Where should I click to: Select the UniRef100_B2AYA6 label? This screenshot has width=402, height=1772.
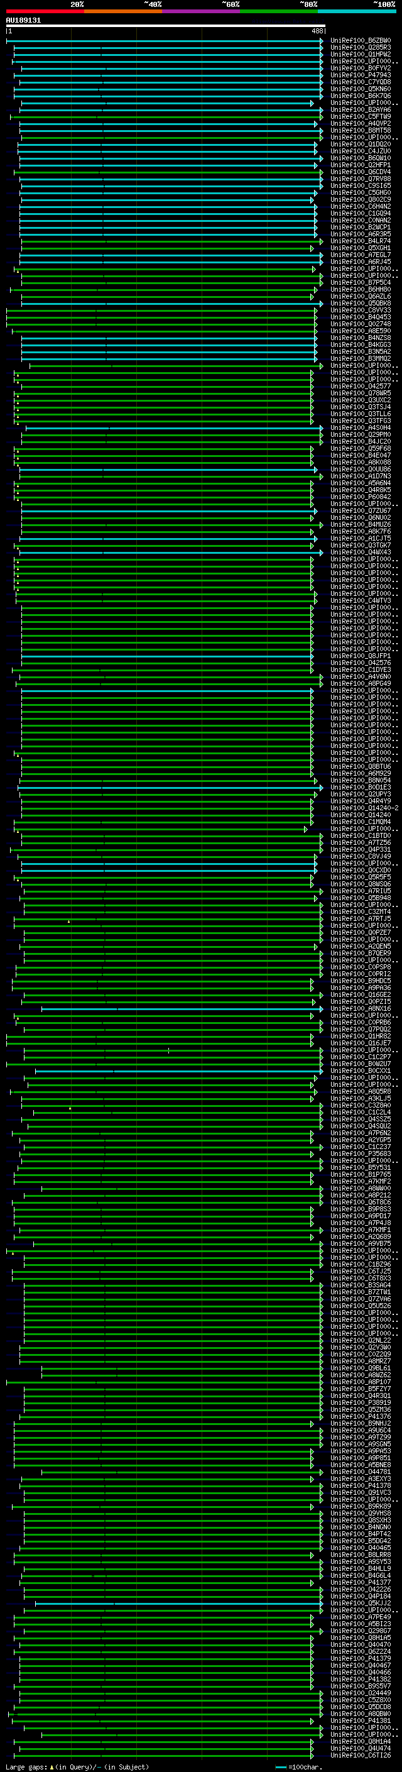[360, 109]
